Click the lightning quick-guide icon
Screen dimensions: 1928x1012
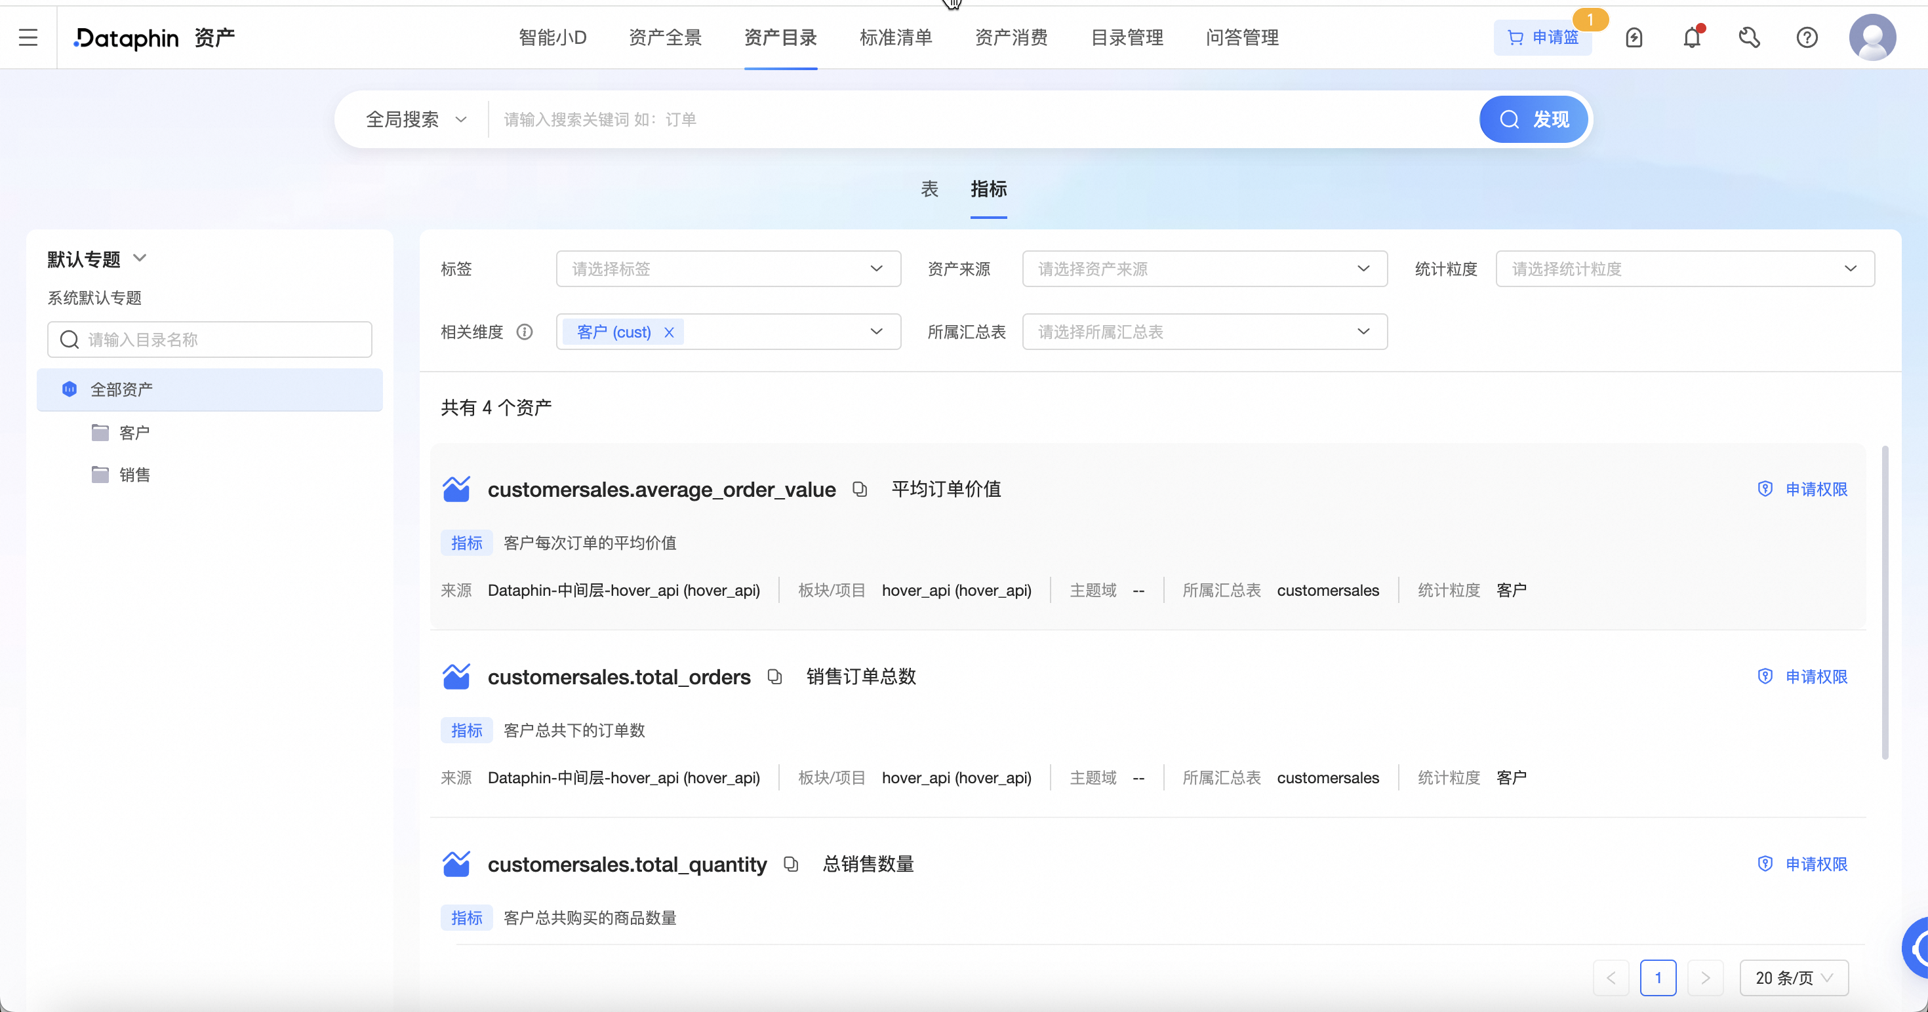(1635, 37)
